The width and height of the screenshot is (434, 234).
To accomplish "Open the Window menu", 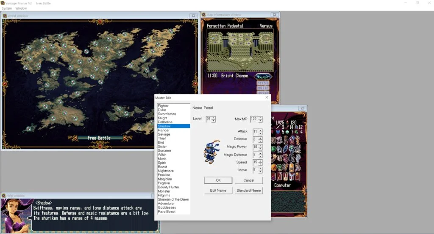I will (x=21, y=8).
